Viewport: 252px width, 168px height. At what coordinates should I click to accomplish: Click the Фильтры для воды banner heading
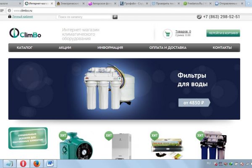(x=192, y=80)
